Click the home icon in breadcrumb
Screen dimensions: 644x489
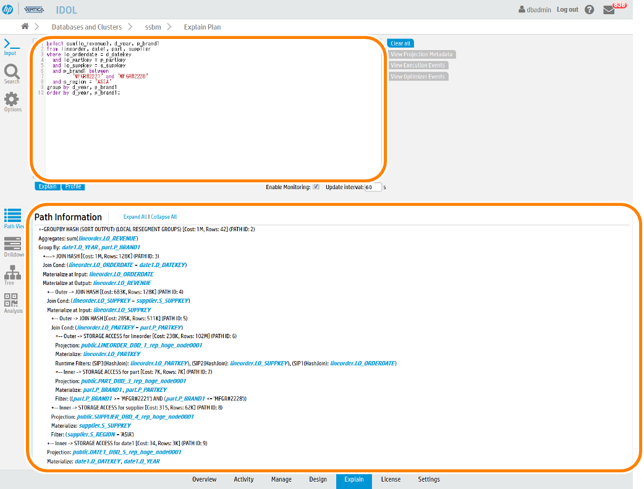[25, 27]
